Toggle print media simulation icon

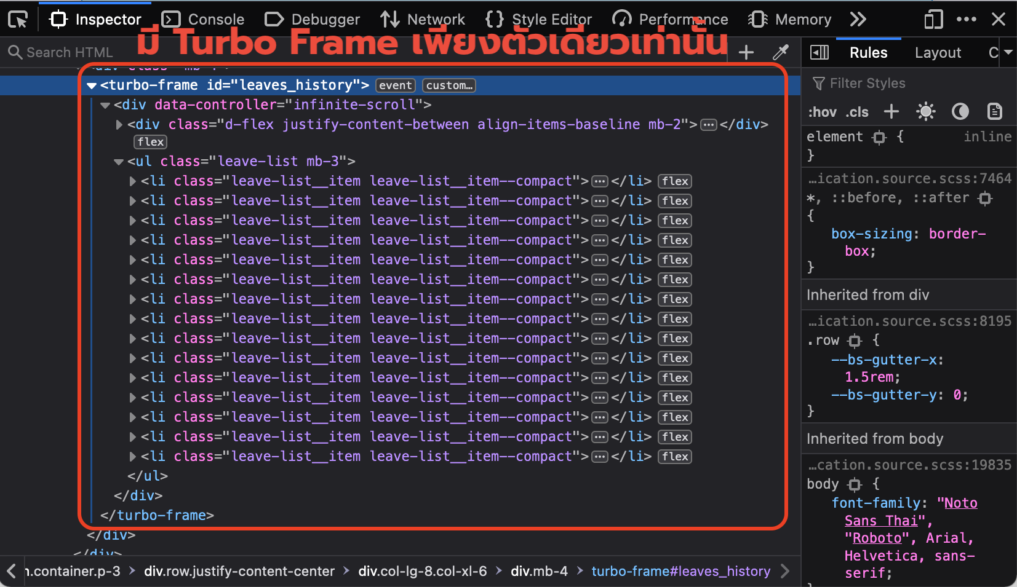coord(995,111)
